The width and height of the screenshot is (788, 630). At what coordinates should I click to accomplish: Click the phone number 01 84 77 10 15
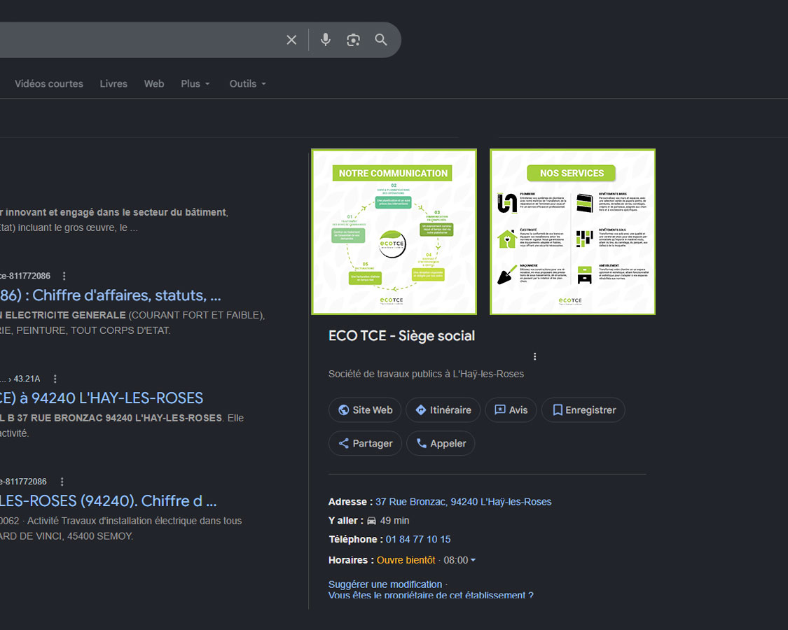418,539
